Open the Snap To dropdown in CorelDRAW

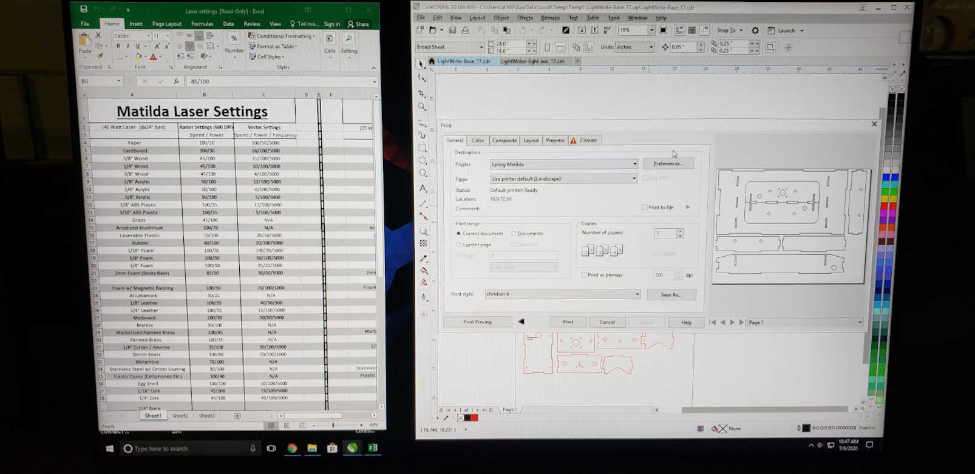pyautogui.click(x=730, y=30)
